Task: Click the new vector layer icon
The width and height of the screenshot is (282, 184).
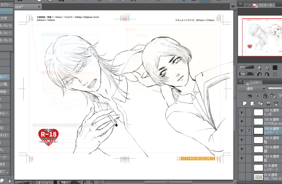Action: click(252, 103)
